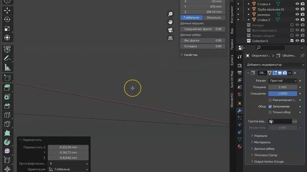307x172 pixels.
Task: Open Tool properties tab icon
Action: pos(239,57)
